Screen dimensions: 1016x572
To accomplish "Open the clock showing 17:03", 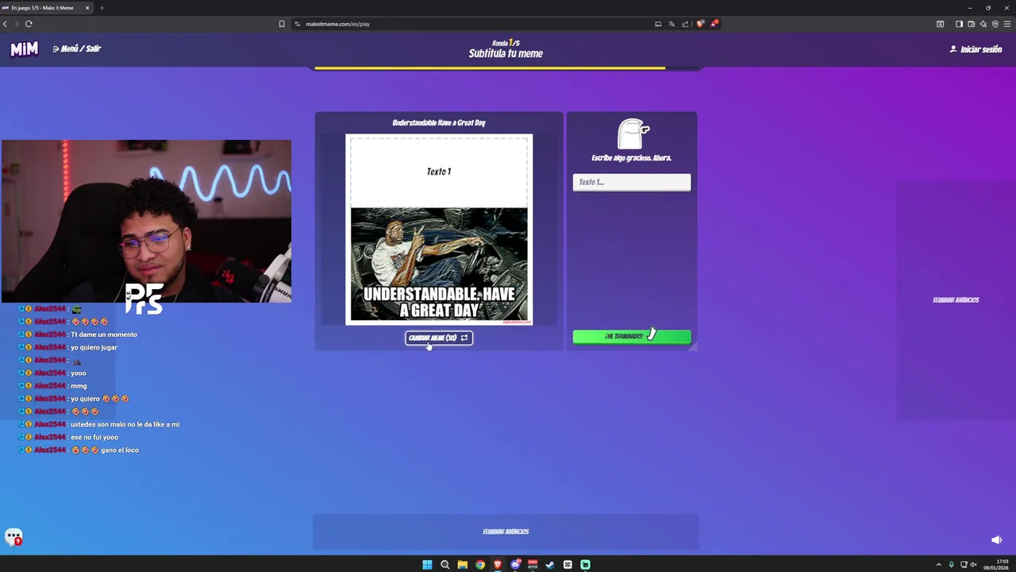I will point(997,565).
